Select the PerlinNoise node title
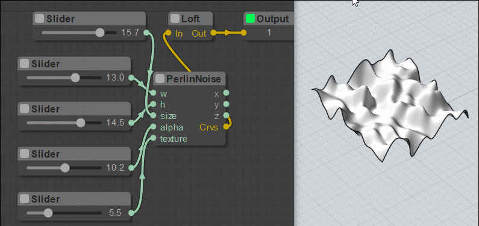This screenshot has width=479, height=226. coord(193,79)
